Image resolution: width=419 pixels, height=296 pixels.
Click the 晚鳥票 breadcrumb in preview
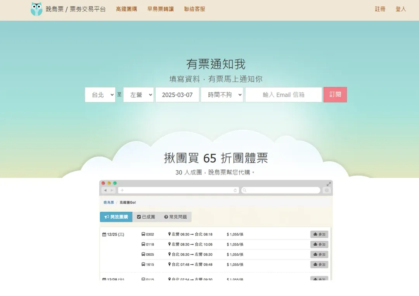pos(109,202)
